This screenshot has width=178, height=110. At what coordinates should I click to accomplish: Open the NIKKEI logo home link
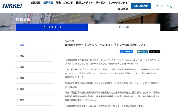12,6
